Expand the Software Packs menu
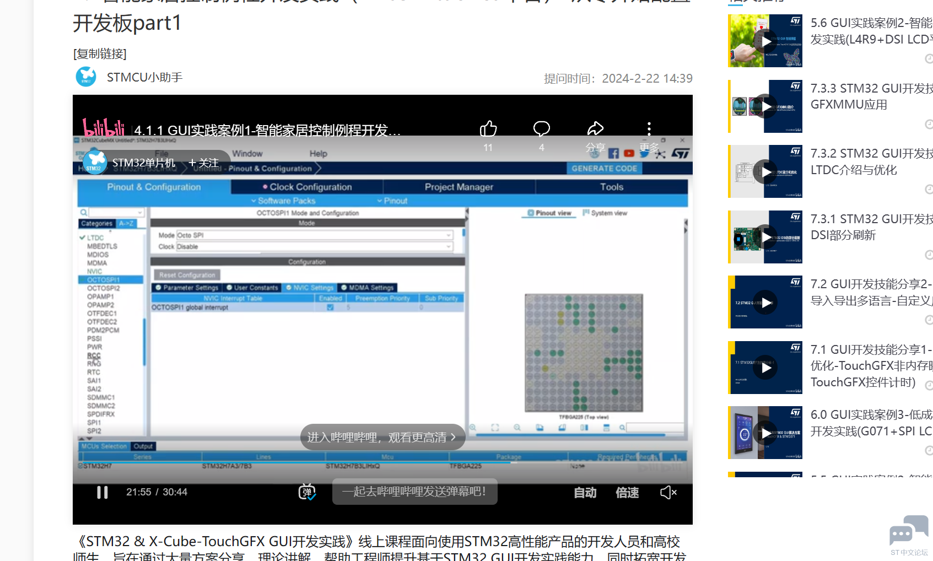 pyautogui.click(x=283, y=201)
